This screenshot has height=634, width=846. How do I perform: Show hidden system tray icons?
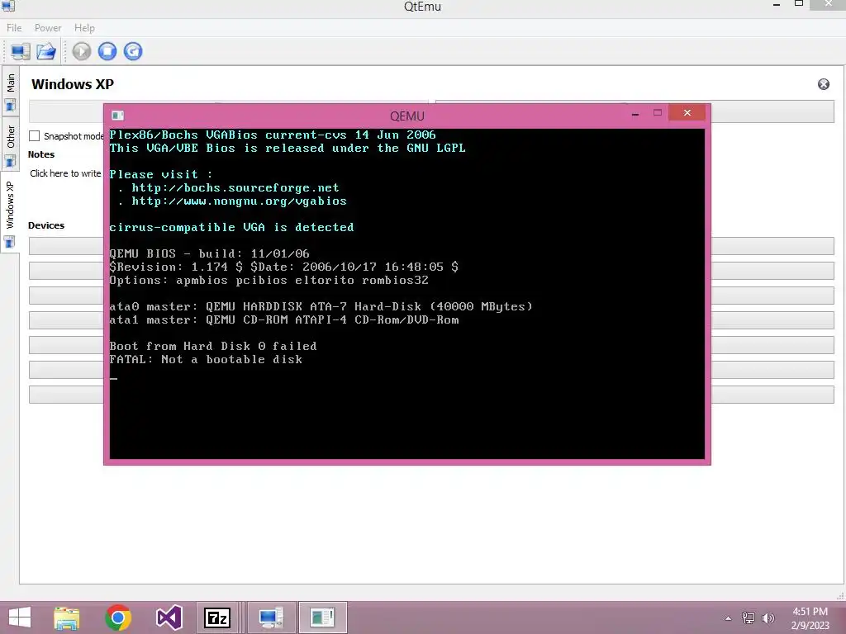pyautogui.click(x=728, y=618)
